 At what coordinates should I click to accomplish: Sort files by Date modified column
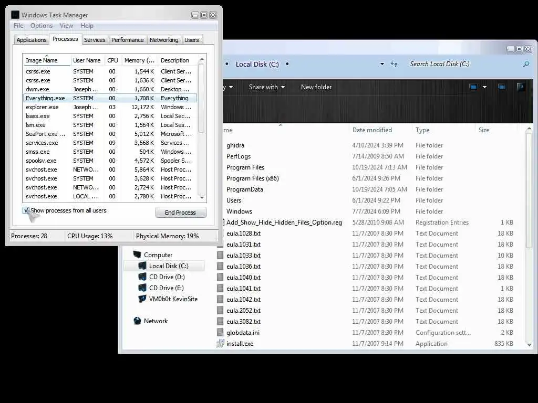pos(380,130)
